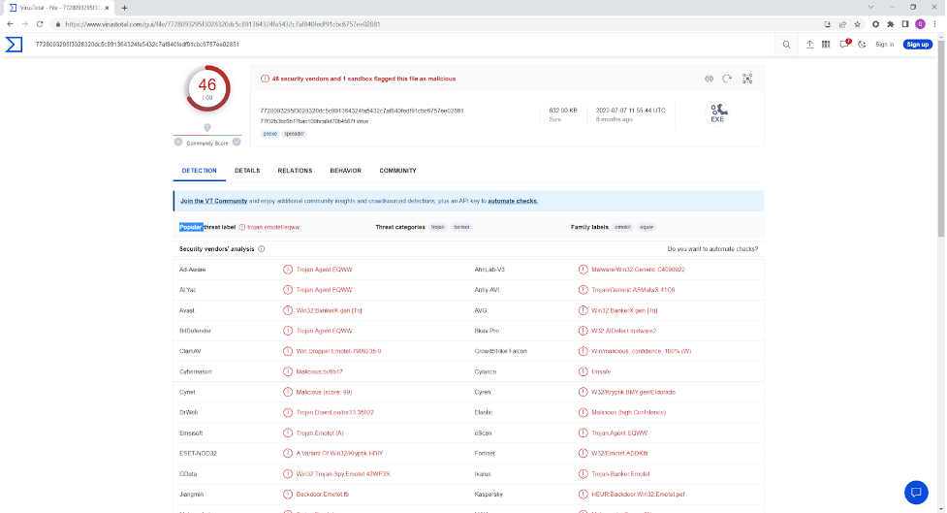
Task: Click the banker threat category chip
Action: (462, 227)
